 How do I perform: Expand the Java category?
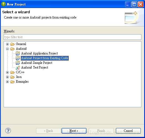(x=7, y=77)
